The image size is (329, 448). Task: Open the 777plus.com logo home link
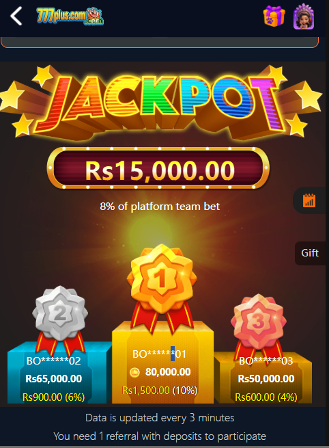coord(70,16)
